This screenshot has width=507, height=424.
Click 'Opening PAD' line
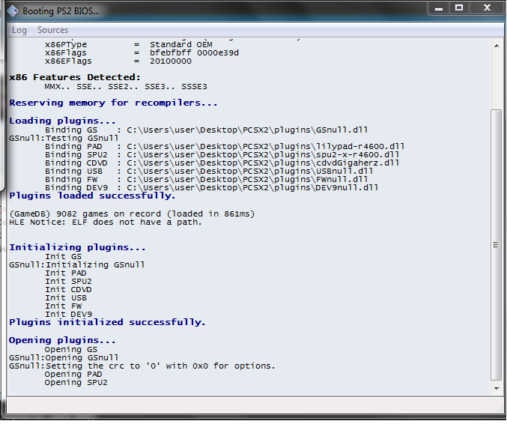tap(73, 375)
